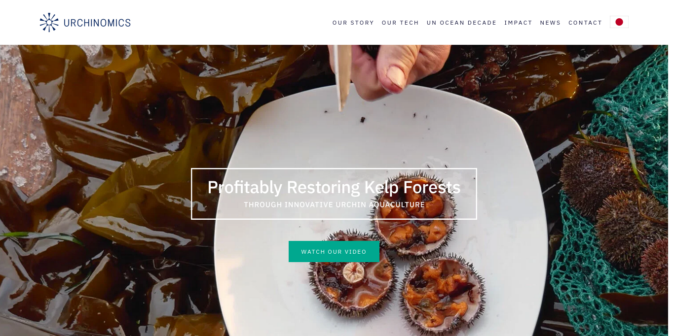Viewport: 674px width, 336px height.
Task: Click the Watch Our Video button
Action: click(x=334, y=251)
